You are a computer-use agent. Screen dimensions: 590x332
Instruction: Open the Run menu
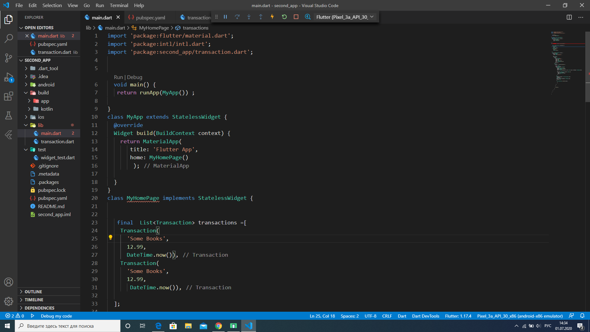pos(100,5)
